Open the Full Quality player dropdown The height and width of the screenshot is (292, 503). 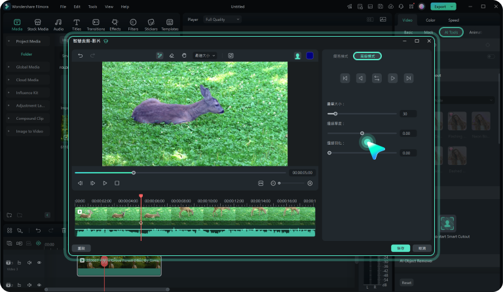click(x=222, y=20)
